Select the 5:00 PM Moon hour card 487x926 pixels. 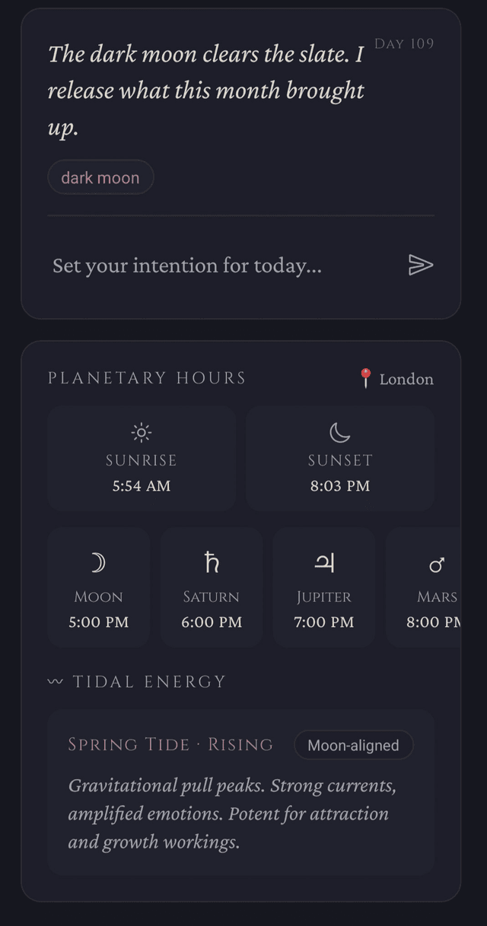point(98,587)
